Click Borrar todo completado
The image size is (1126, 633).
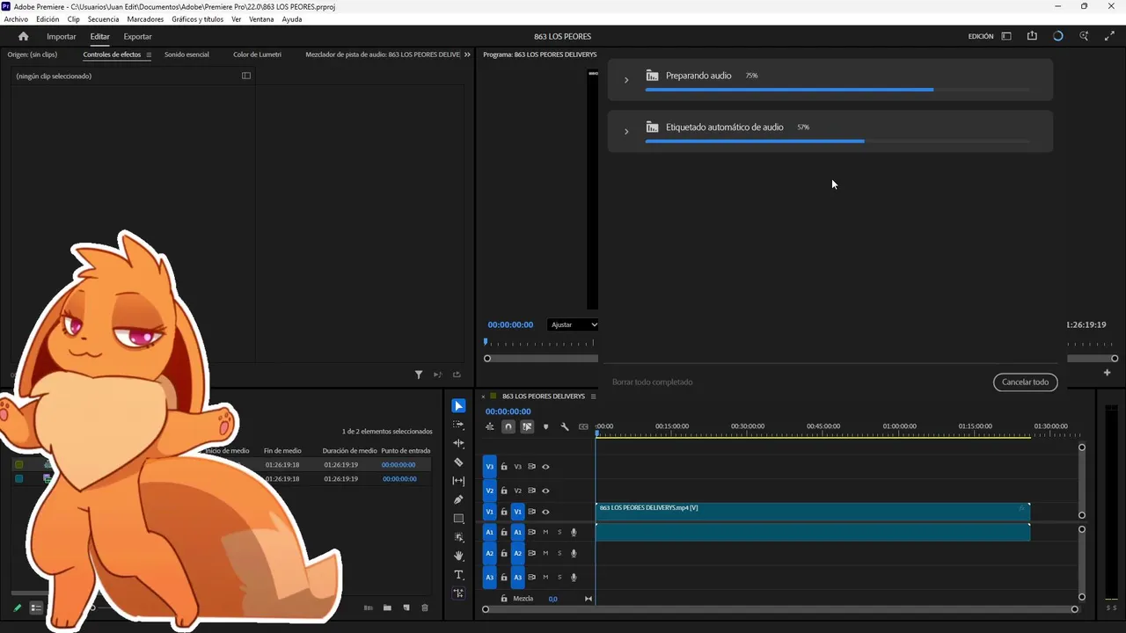[x=652, y=382]
